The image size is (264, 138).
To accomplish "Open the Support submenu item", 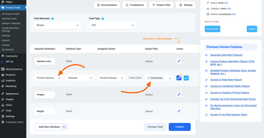I will coord(6,40).
